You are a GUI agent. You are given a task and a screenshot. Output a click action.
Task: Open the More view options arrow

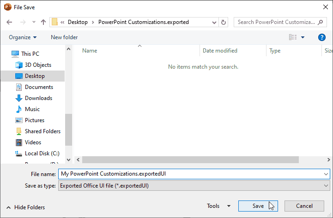point(303,37)
